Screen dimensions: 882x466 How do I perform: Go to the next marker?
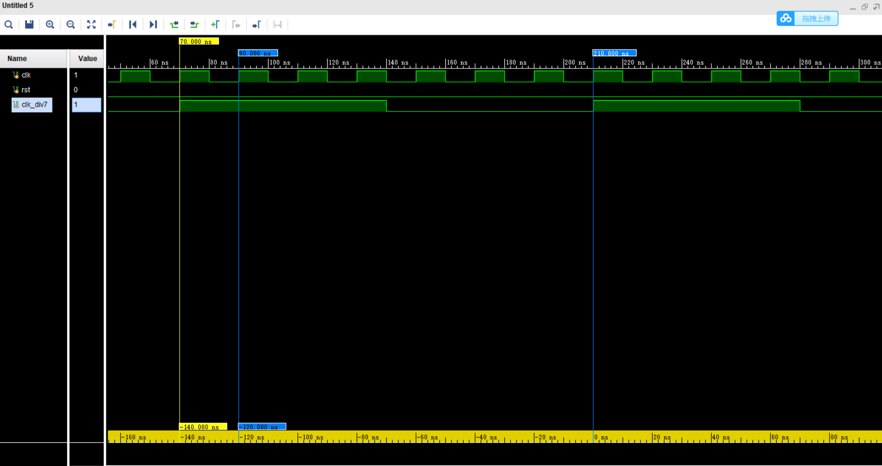[x=257, y=25]
